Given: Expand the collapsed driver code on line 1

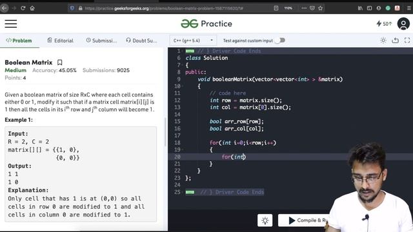Looking at the screenshot, I should [190, 51].
